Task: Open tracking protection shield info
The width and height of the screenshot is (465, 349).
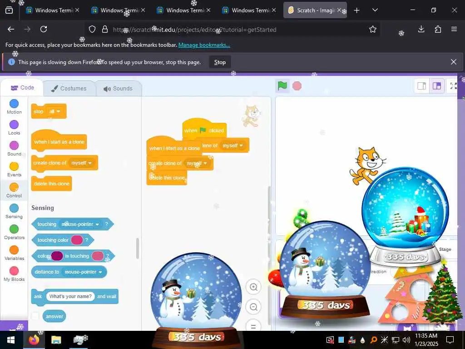Action: pyautogui.click(x=92, y=30)
